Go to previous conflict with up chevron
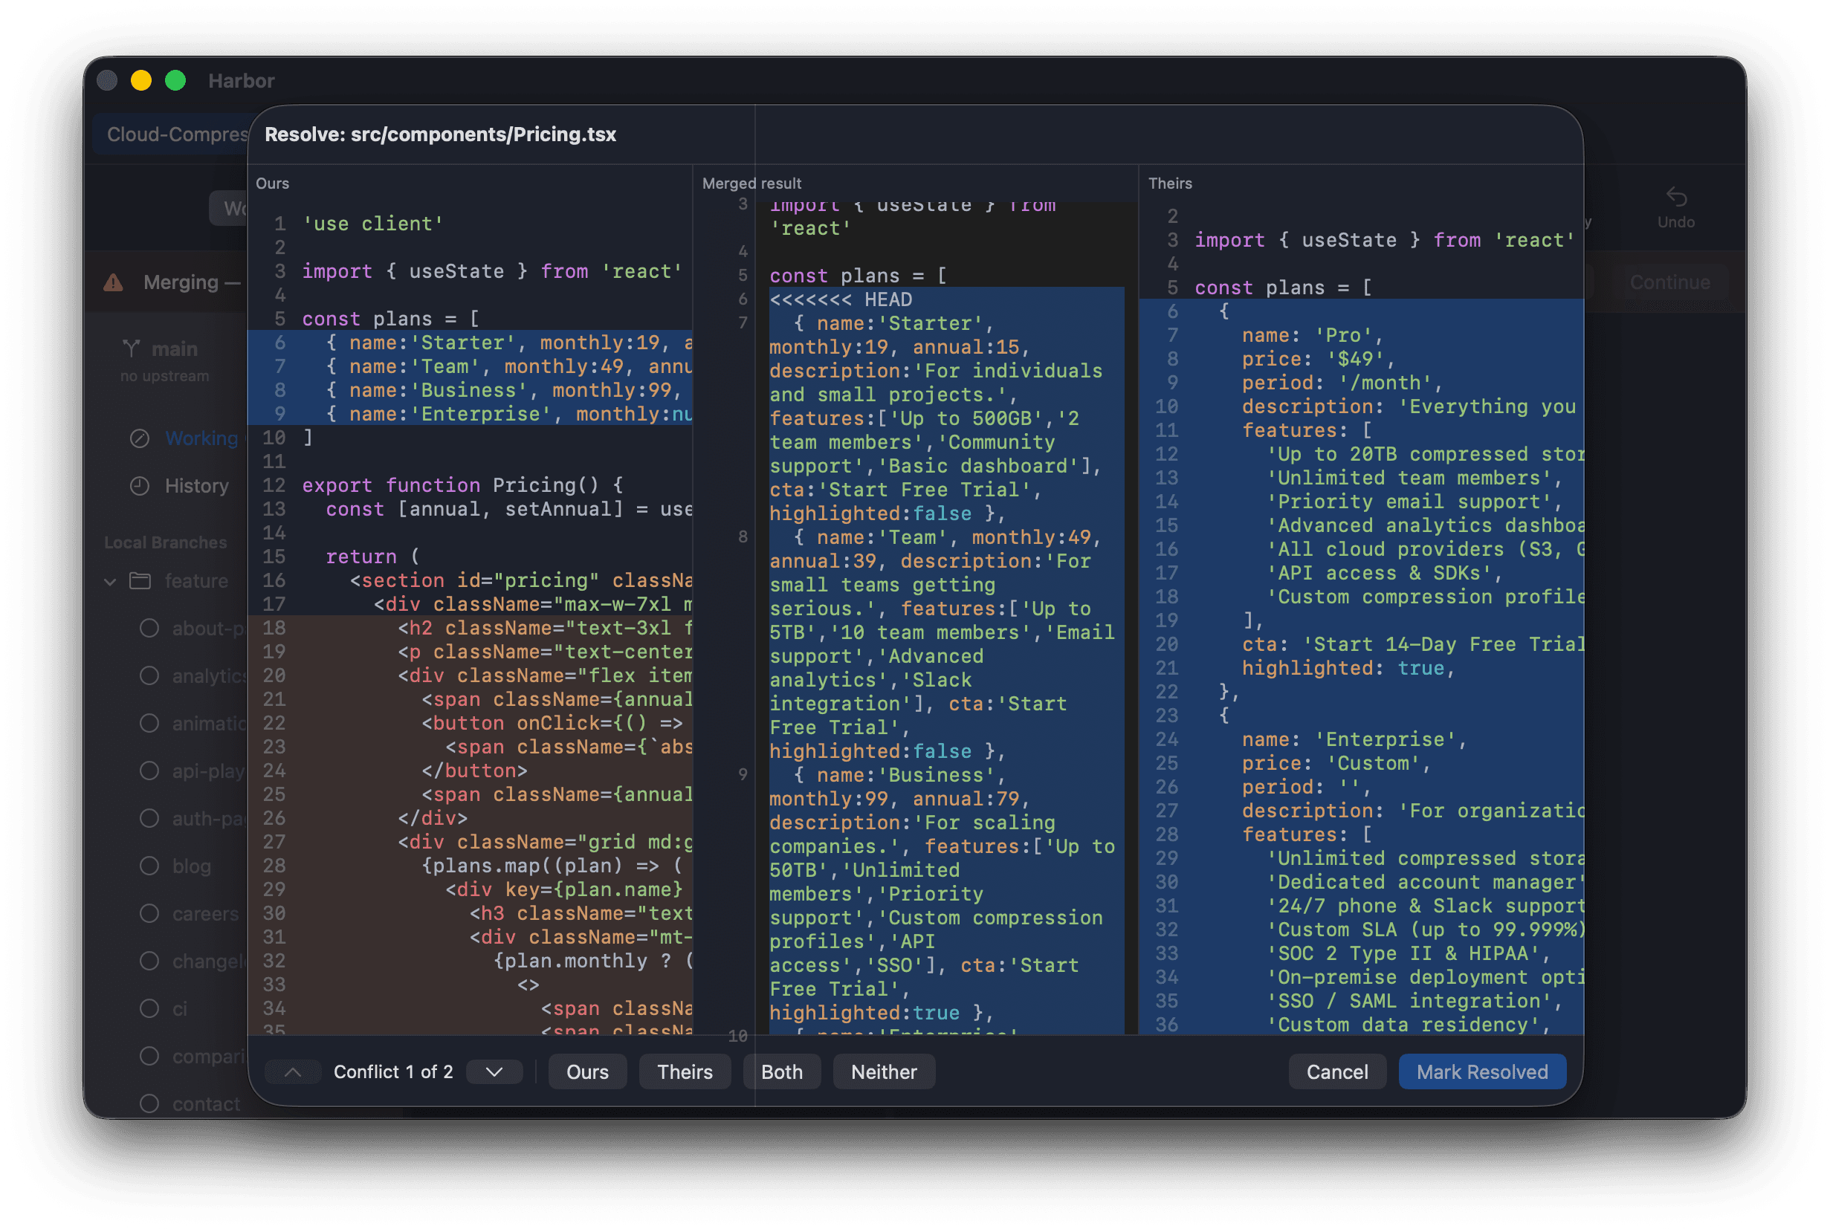 (x=292, y=1071)
